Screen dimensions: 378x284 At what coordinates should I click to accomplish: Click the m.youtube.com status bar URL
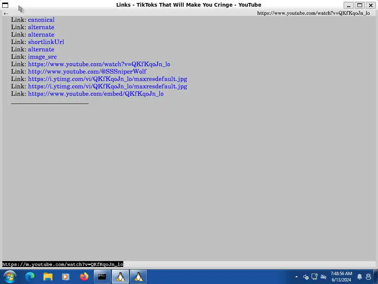63,264
